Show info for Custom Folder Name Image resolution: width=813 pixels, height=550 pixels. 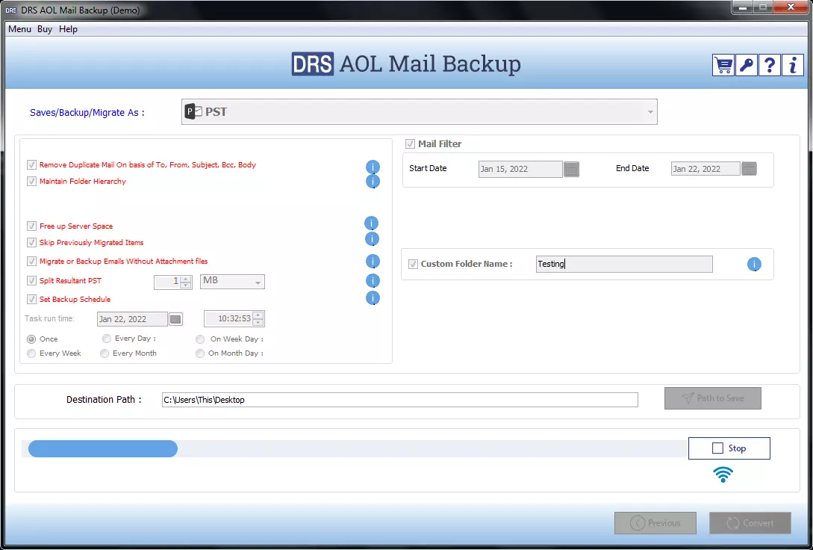(x=754, y=264)
